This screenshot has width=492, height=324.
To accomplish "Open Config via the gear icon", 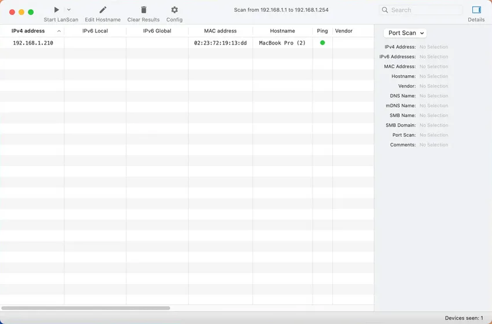I will click(174, 10).
